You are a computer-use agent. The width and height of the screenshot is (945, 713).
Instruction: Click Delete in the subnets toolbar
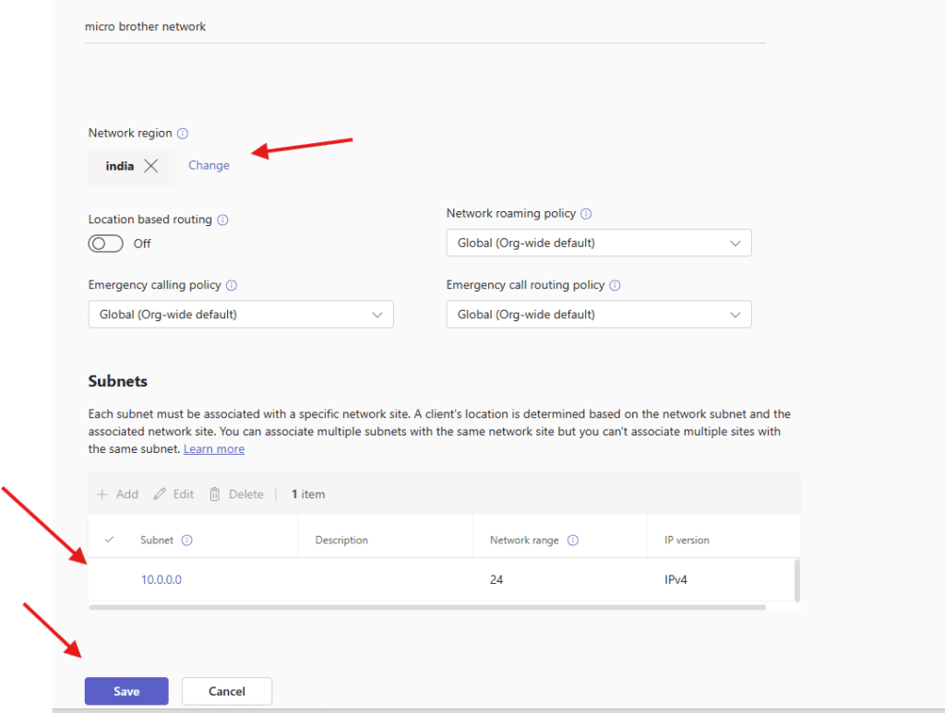click(236, 494)
